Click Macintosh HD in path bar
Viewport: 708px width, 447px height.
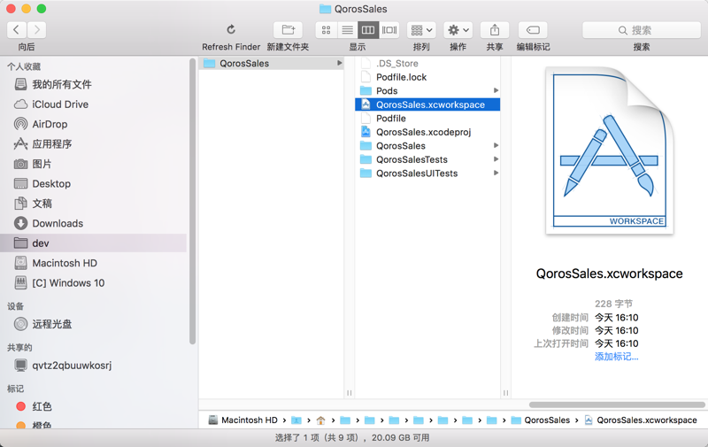tap(242, 420)
